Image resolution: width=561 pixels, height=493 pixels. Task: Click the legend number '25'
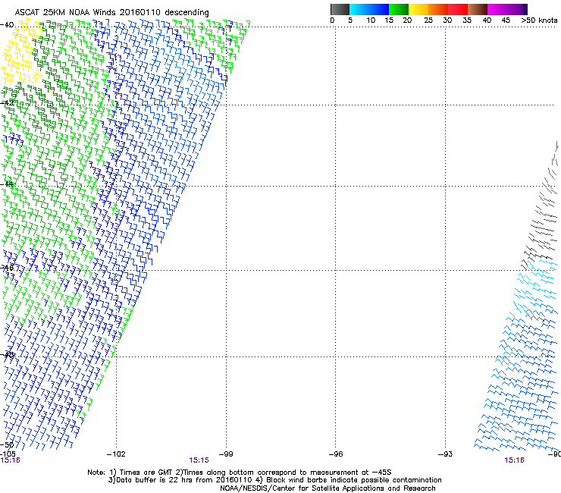(x=428, y=20)
